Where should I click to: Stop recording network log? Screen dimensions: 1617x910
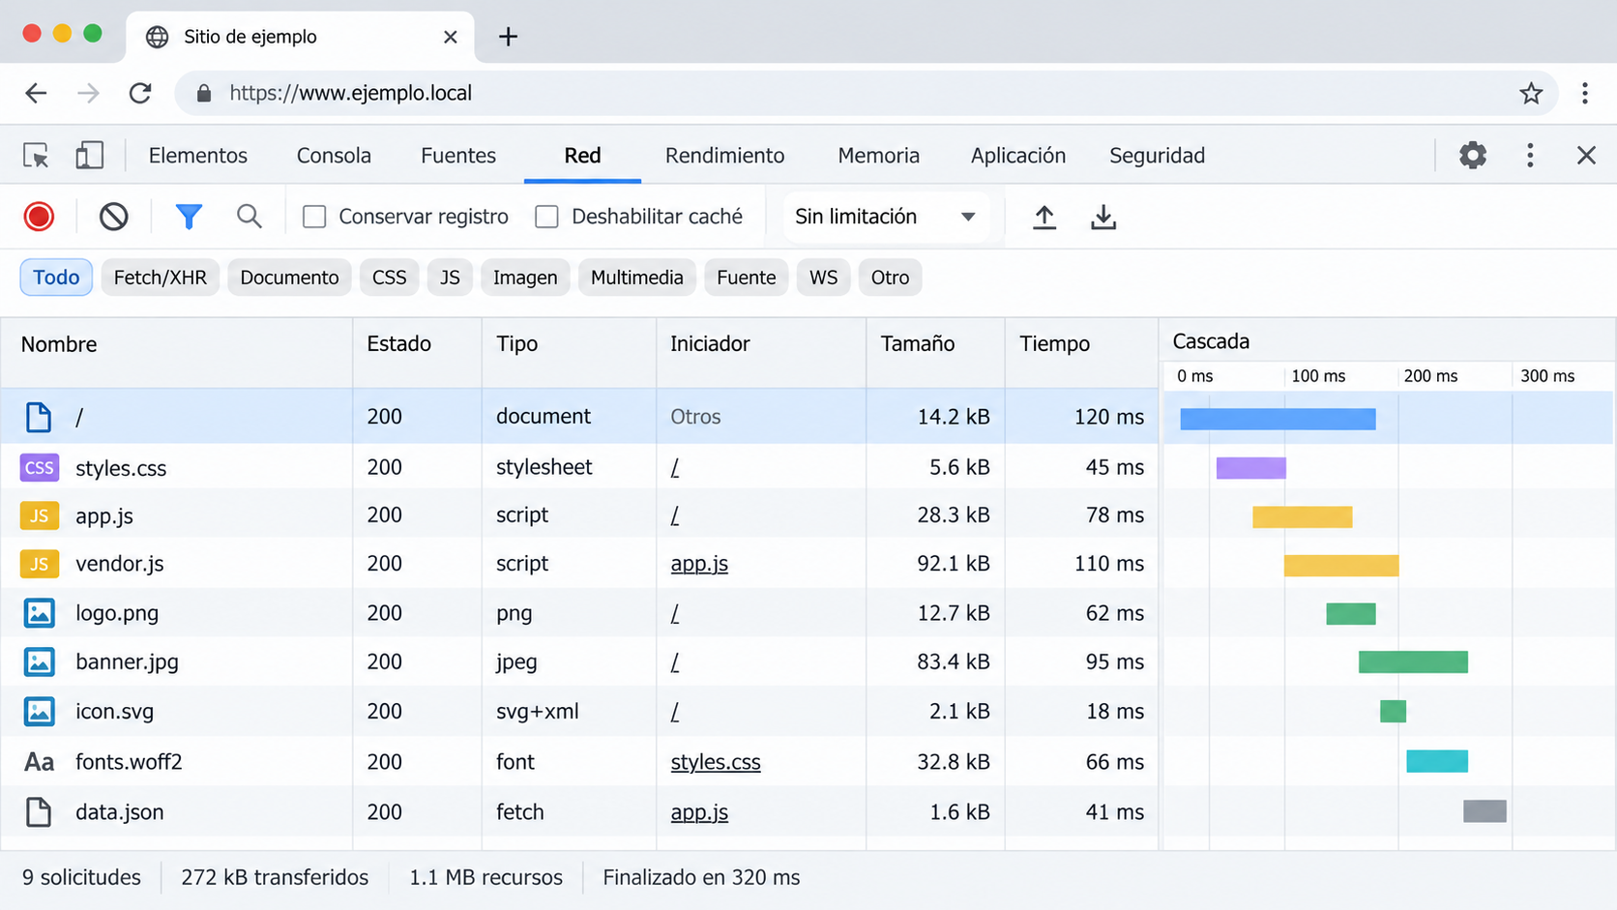click(x=39, y=217)
